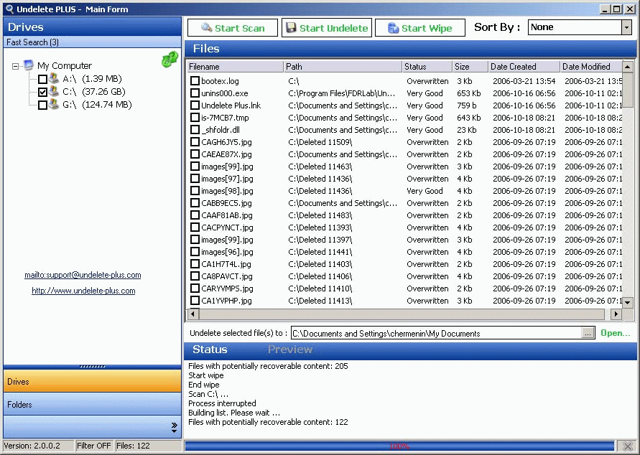
Task: Switch to the Status tab
Action: 210,350
